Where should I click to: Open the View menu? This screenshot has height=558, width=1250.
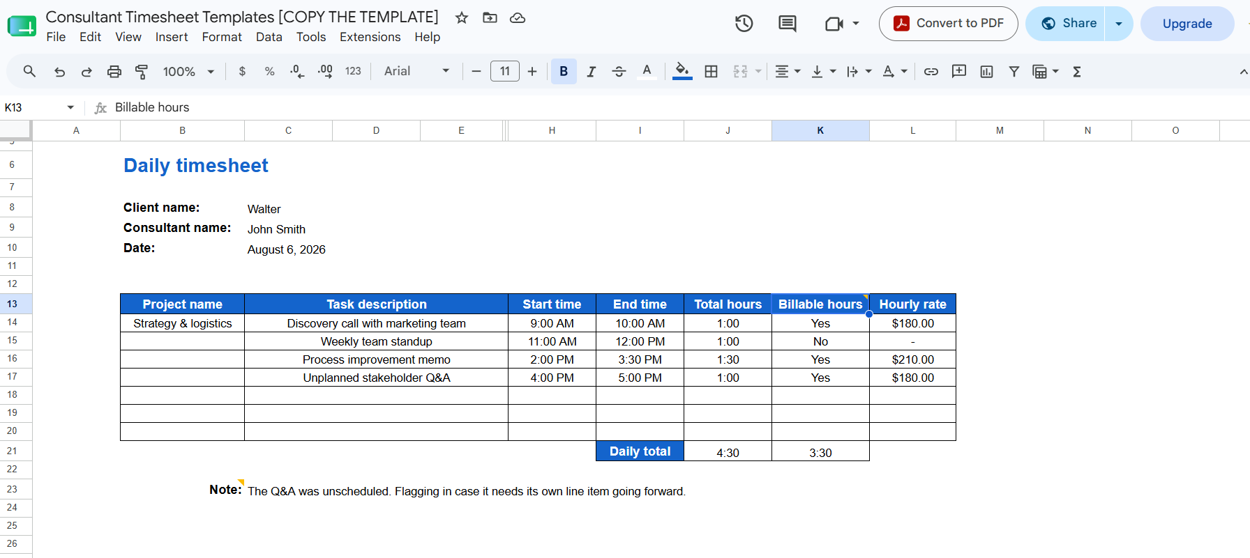[128, 37]
